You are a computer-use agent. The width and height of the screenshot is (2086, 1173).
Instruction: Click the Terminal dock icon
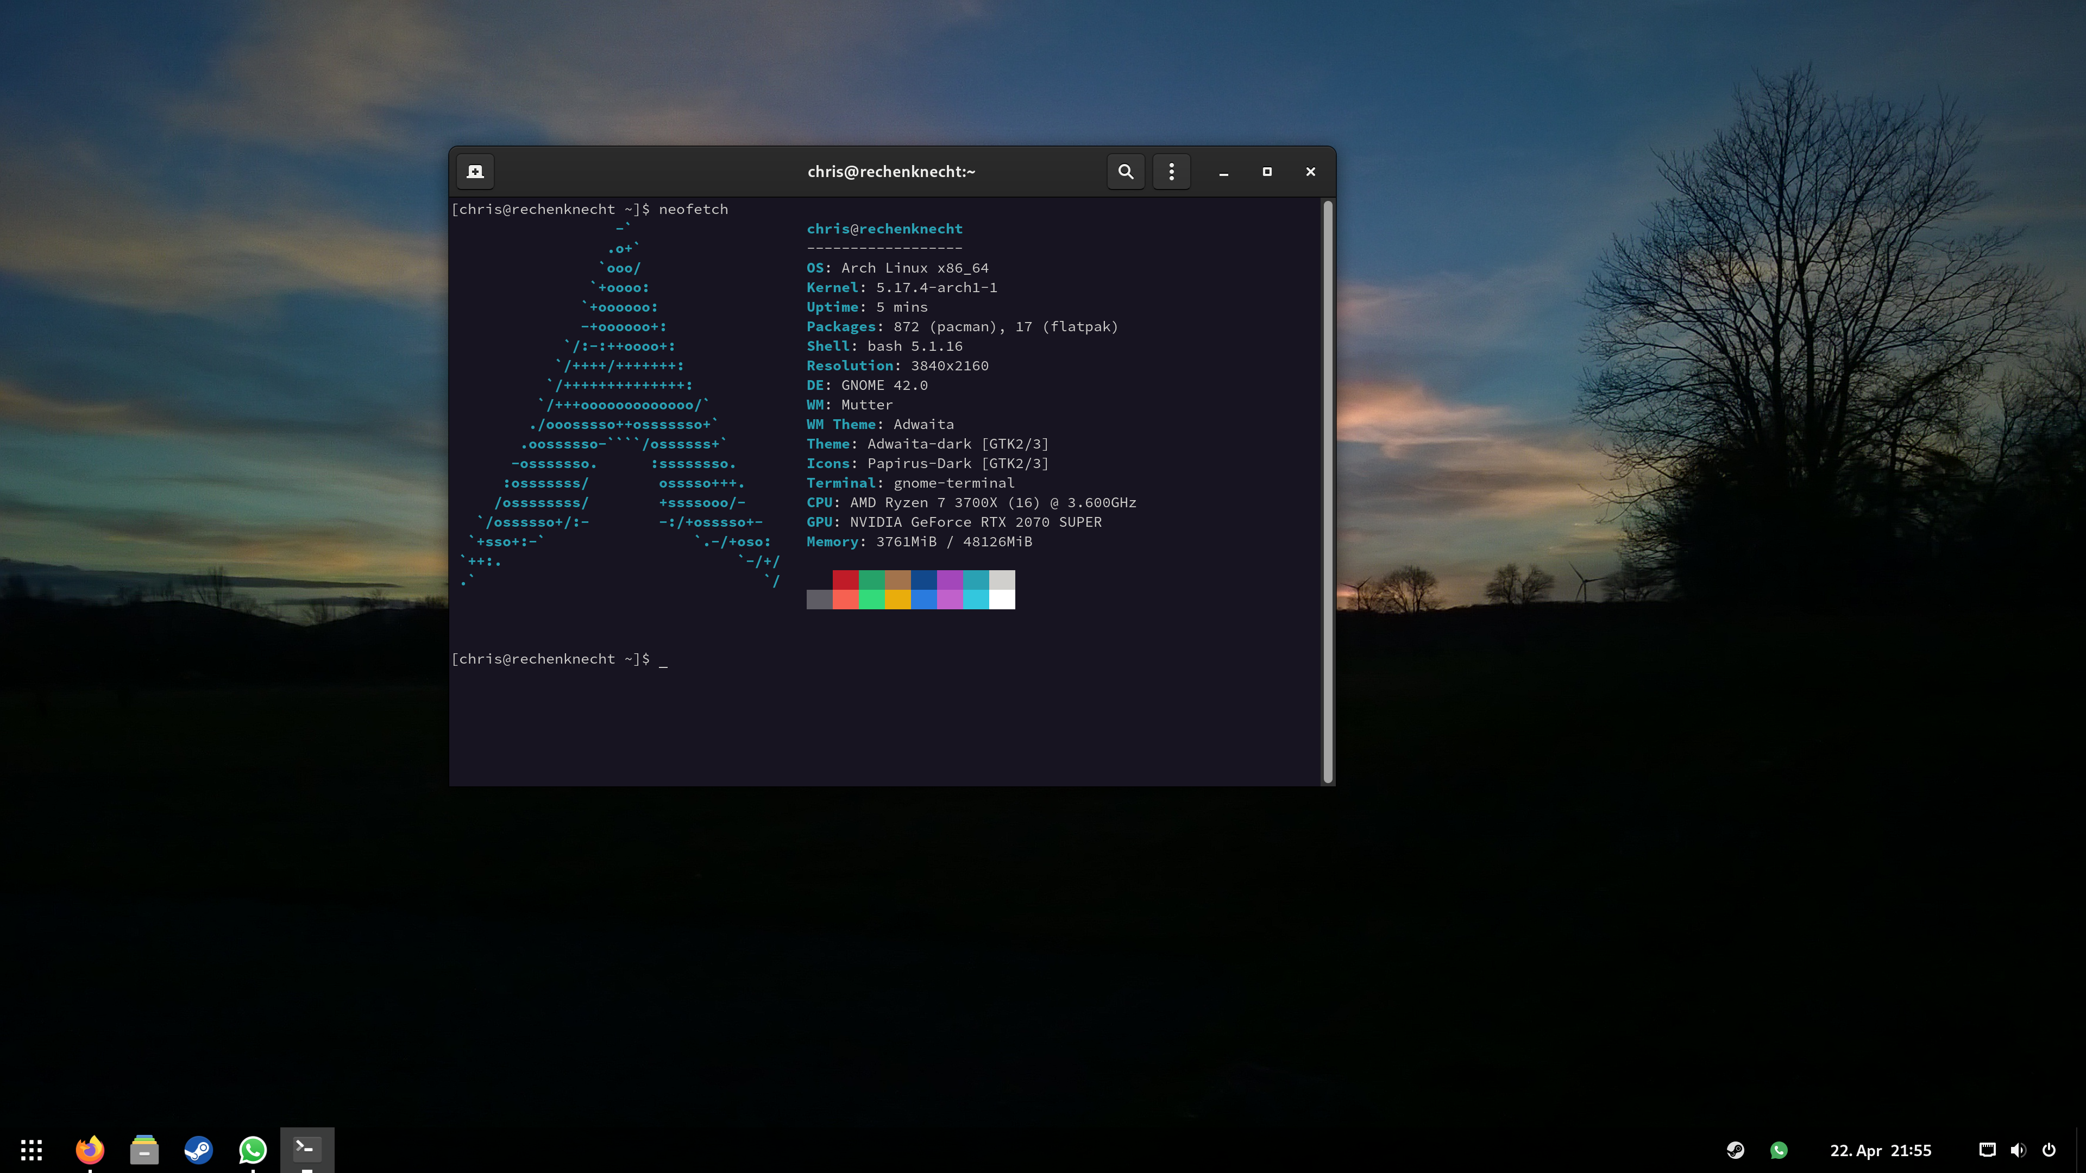click(x=307, y=1150)
